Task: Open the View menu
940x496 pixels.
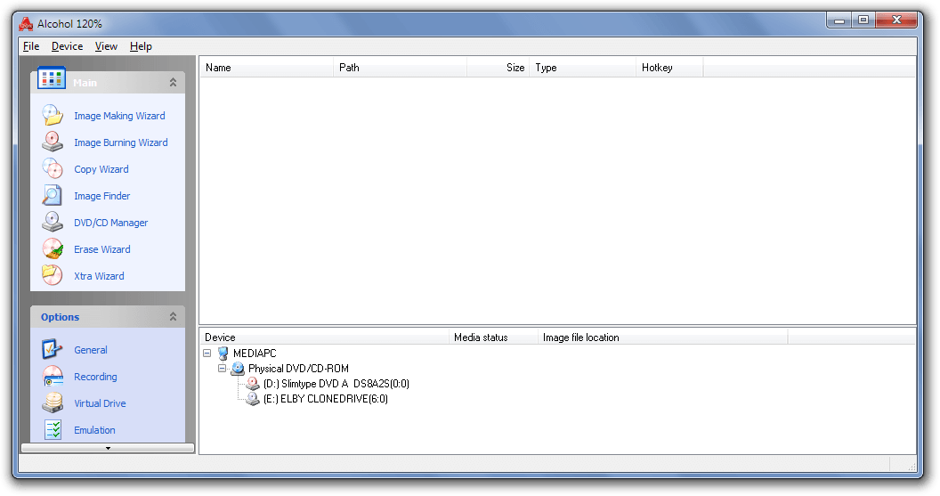Action: pyautogui.click(x=106, y=46)
